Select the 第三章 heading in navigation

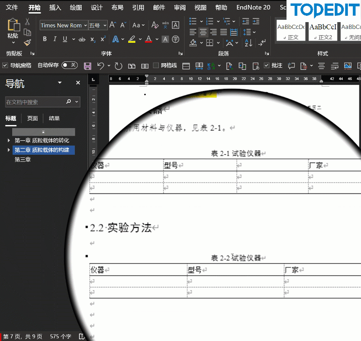pos(23,160)
